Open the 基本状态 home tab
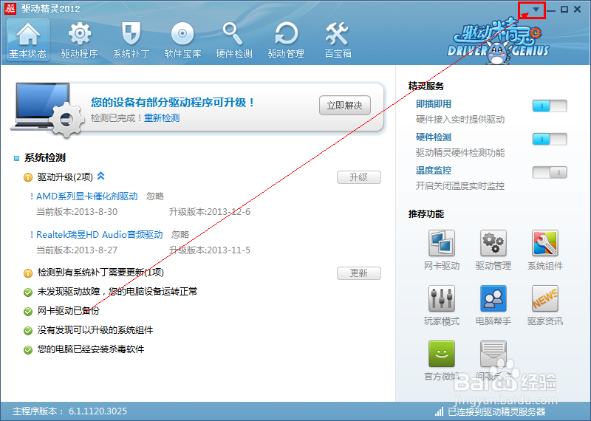 click(x=28, y=40)
